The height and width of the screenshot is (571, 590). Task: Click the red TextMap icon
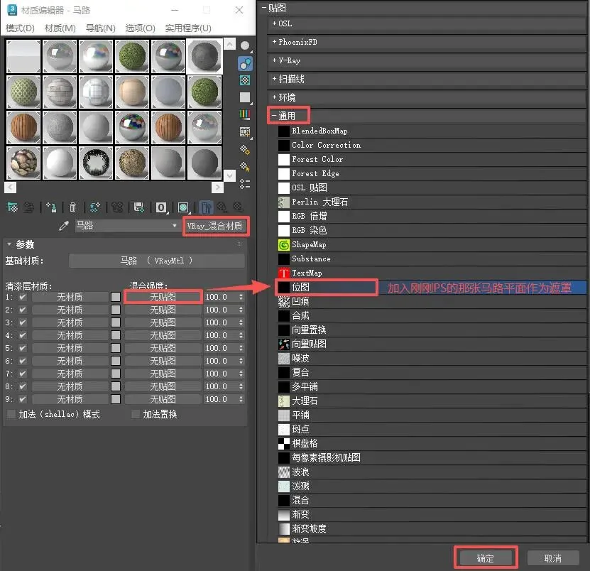tap(284, 273)
